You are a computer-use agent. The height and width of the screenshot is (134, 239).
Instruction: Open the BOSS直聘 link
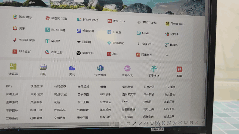point(55,30)
